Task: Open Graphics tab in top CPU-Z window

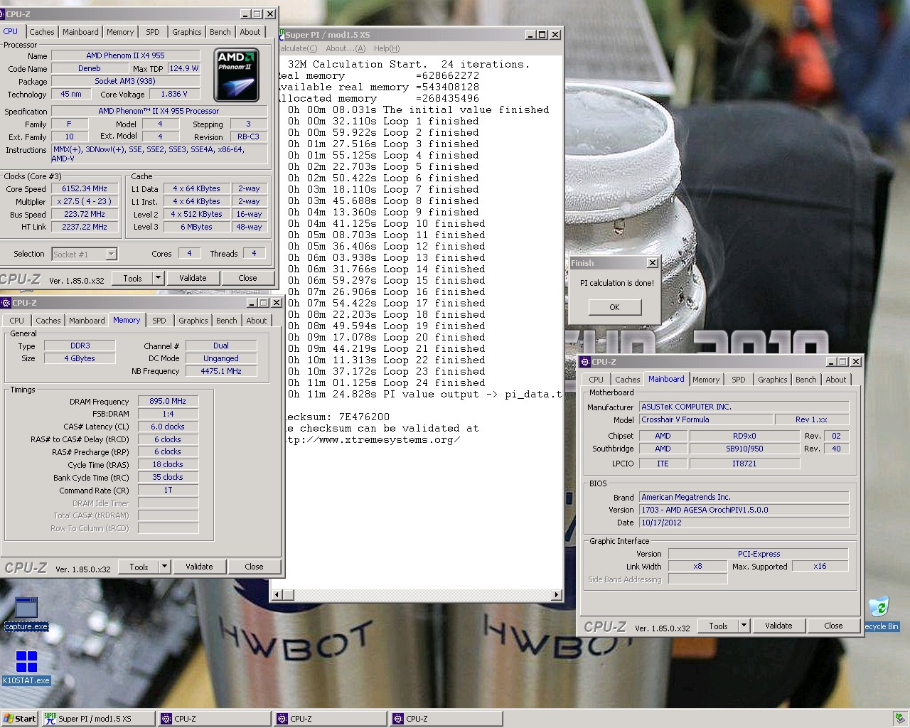Action: pos(187,32)
